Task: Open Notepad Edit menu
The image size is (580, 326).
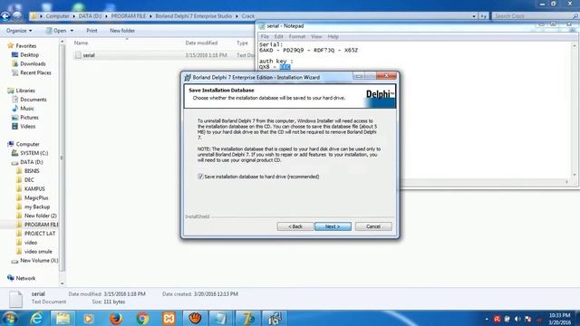Action: tap(278, 36)
